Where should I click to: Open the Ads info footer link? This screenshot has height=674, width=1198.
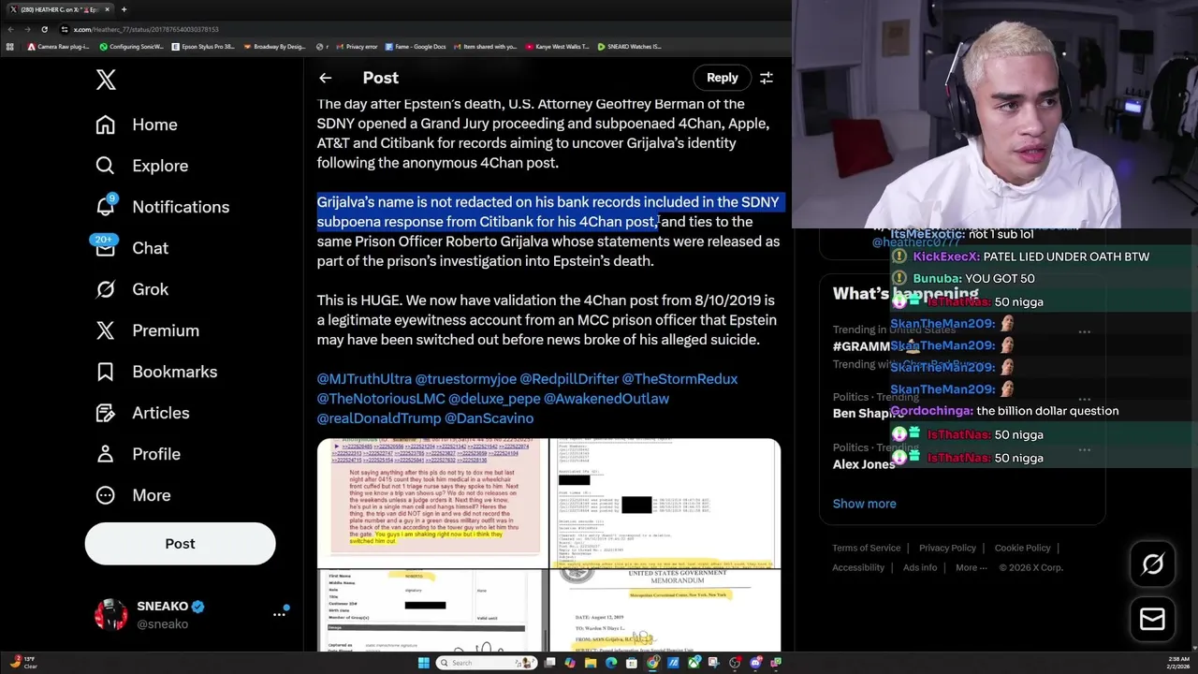tap(920, 567)
